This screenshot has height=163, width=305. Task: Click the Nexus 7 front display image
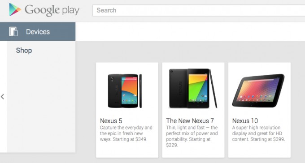tap(198, 88)
